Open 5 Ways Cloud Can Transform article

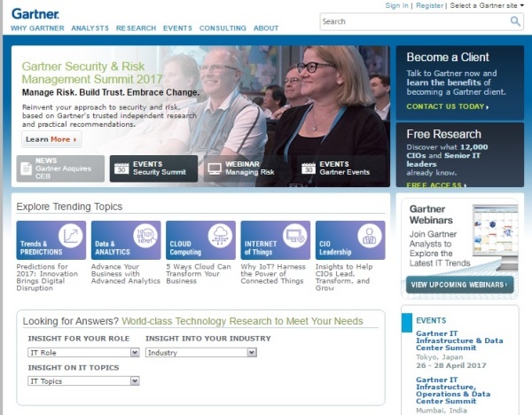(x=199, y=273)
